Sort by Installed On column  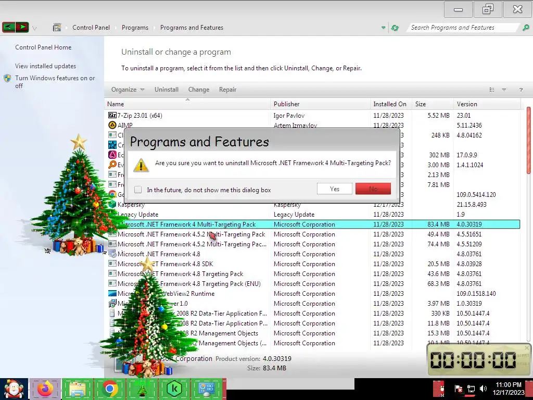391,104
